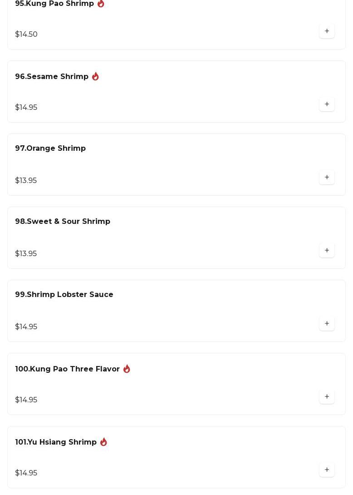This screenshot has width=353, height=495.
Task: Add Yu Hsiang Shrimp to cart
Action: pos(327,470)
